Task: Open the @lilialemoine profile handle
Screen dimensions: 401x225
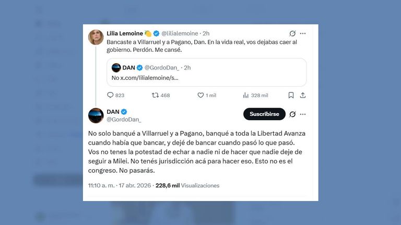Action: [180, 33]
